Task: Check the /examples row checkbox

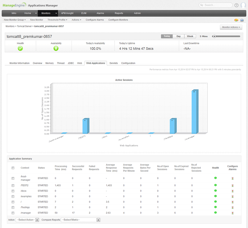Action: click(13, 196)
